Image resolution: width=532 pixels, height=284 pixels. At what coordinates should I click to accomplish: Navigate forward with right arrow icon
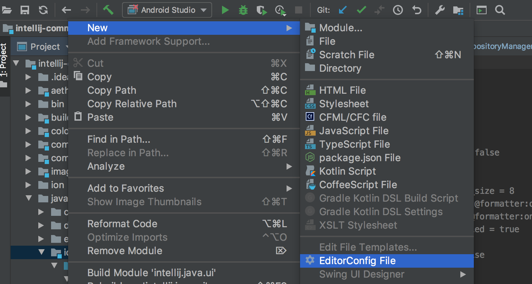85,10
